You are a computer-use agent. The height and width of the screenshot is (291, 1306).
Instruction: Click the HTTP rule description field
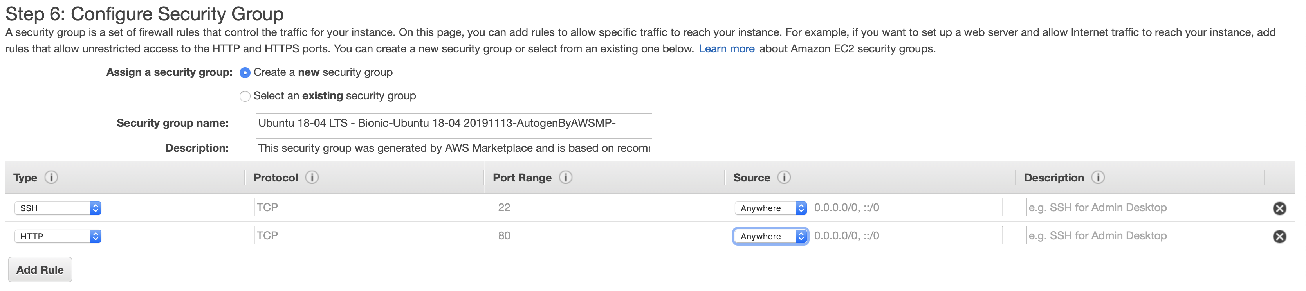pyautogui.click(x=1137, y=235)
